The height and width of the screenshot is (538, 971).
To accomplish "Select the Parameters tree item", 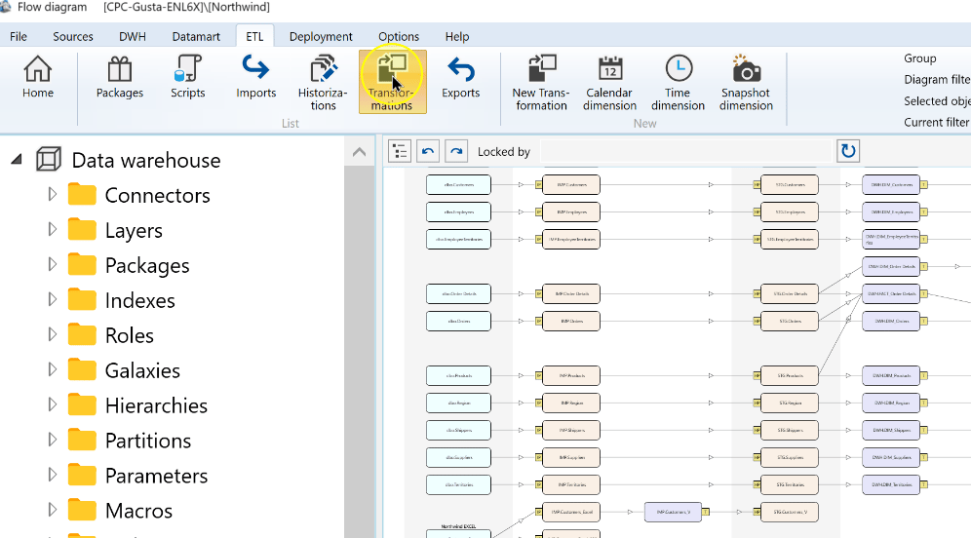I will coord(156,476).
